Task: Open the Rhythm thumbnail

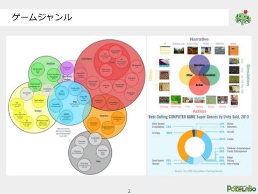Action: pyautogui.click(x=234, y=100)
